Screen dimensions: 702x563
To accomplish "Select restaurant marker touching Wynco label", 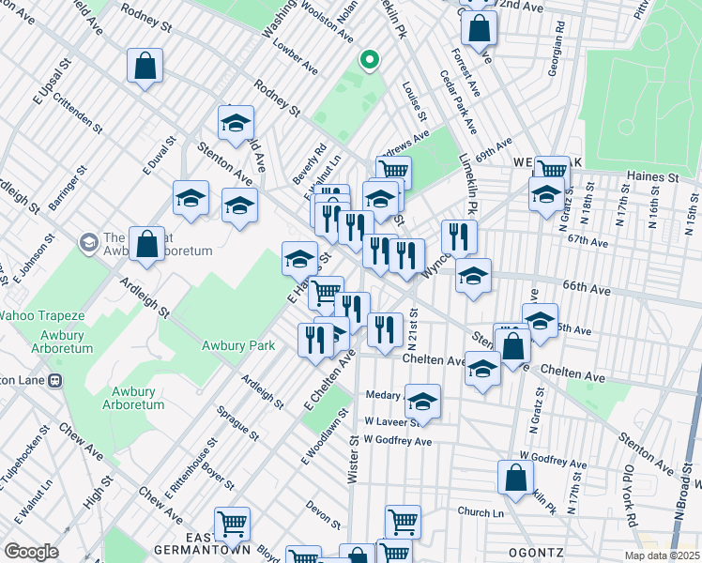I will 407,260.
